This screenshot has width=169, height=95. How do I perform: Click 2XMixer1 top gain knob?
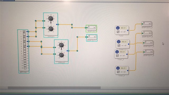tap(51, 18)
